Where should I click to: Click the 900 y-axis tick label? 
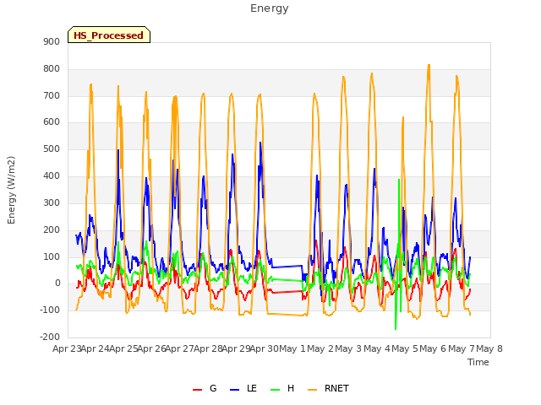pos(52,41)
